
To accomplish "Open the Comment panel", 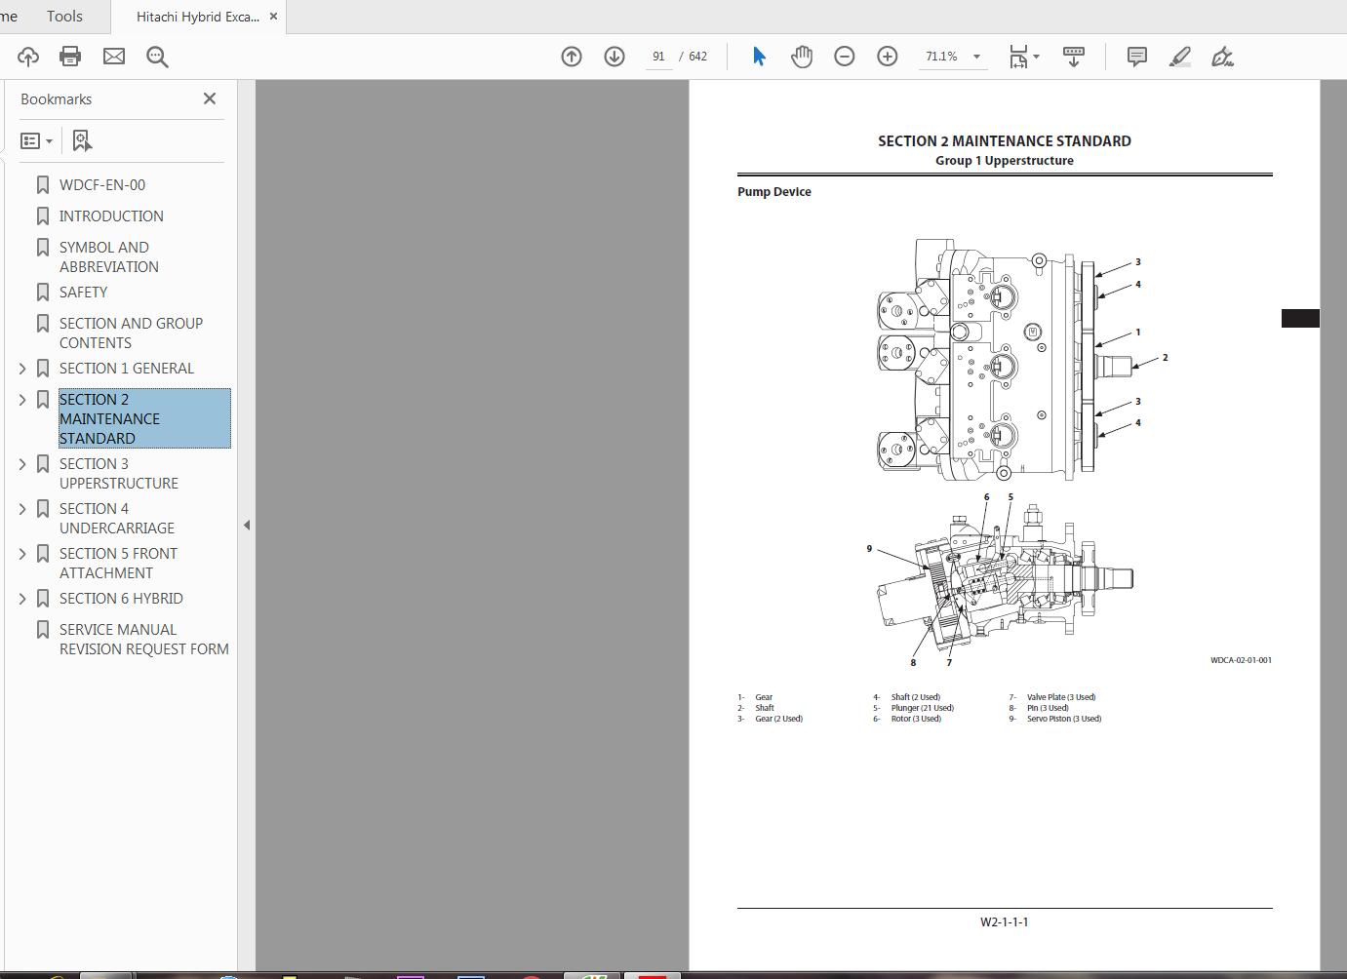I will [x=1135, y=56].
